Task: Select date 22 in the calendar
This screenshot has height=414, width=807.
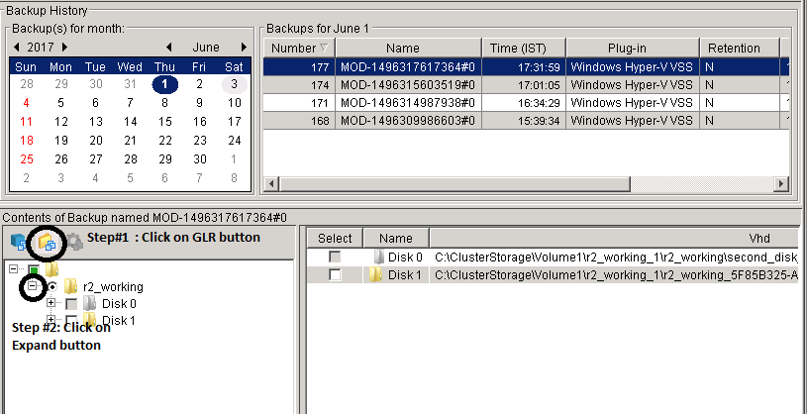Action: click(164, 140)
